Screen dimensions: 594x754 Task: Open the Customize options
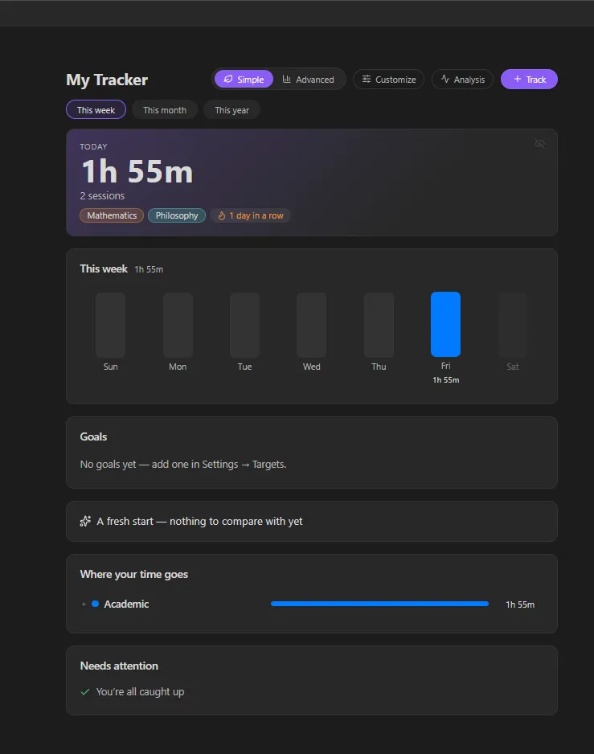(x=388, y=80)
